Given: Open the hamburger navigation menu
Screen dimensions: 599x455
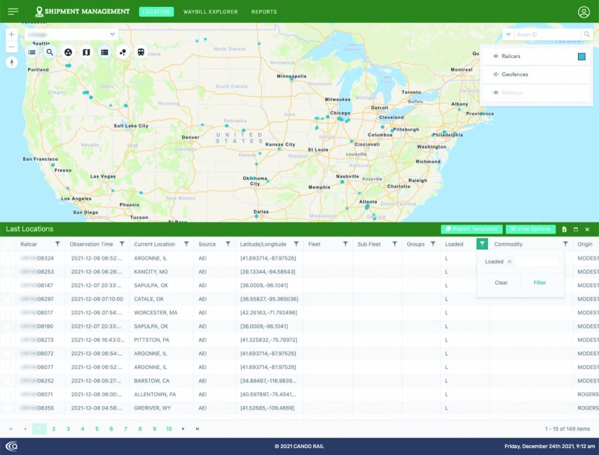Looking at the screenshot, I should click(13, 12).
